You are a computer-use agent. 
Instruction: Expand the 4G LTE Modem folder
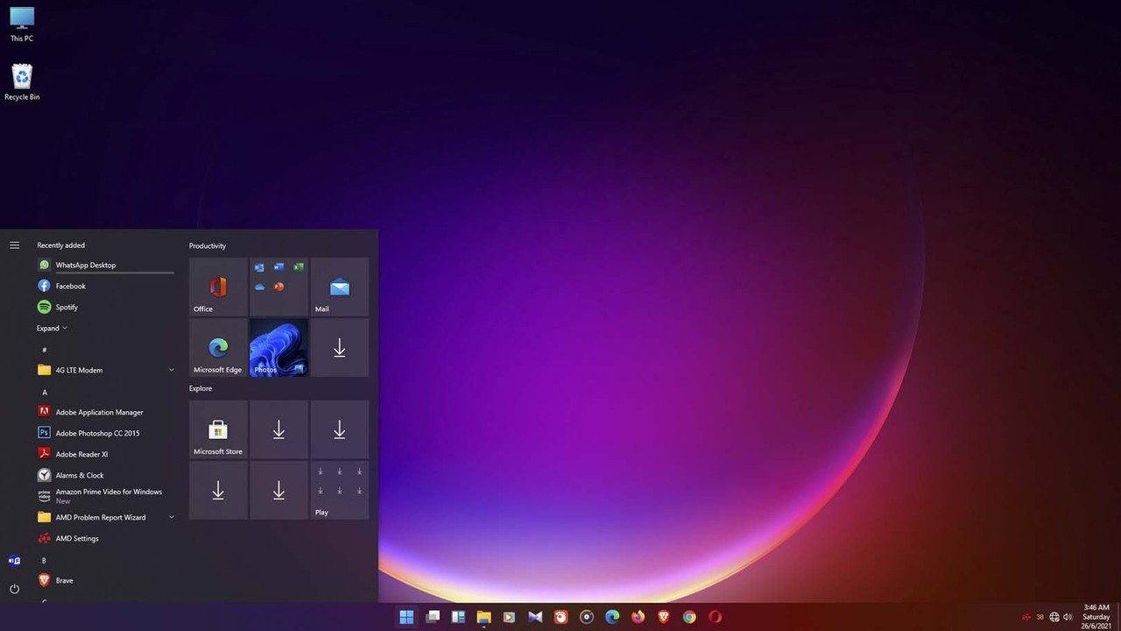pyautogui.click(x=105, y=370)
